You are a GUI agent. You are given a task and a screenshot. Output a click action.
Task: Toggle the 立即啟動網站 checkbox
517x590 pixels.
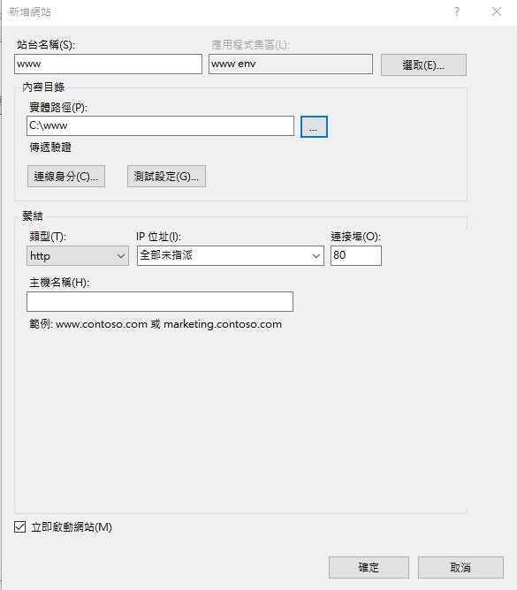(x=20, y=526)
